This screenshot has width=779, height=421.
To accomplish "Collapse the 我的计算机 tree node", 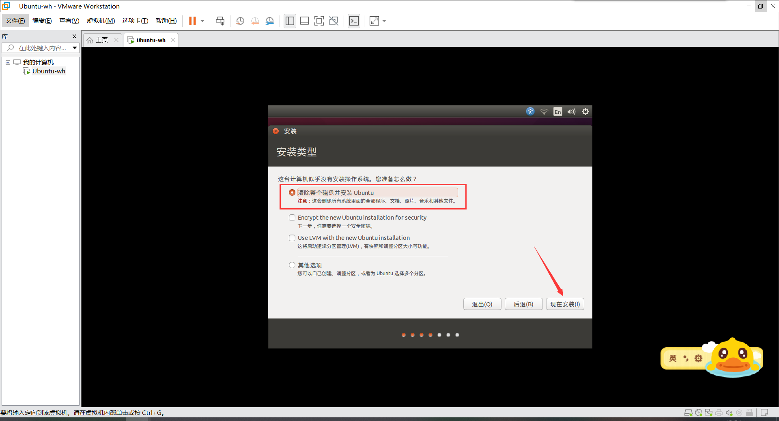I will 8,62.
